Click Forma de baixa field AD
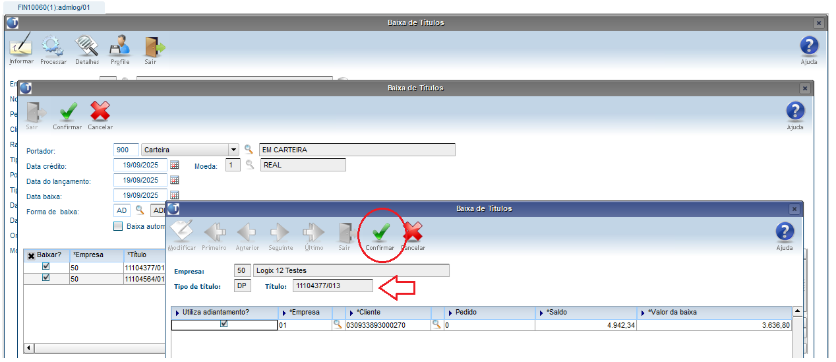 [x=122, y=210]
